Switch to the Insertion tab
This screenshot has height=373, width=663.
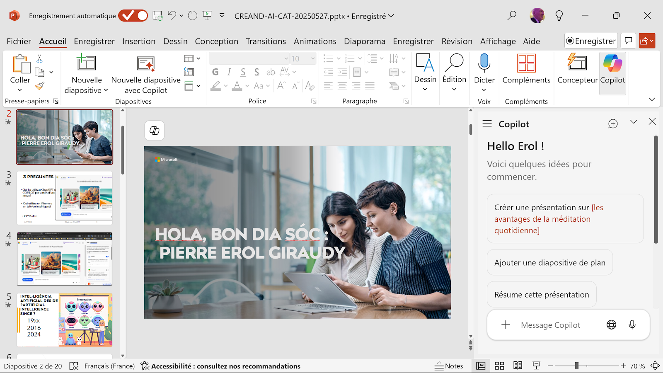(139, 41)
